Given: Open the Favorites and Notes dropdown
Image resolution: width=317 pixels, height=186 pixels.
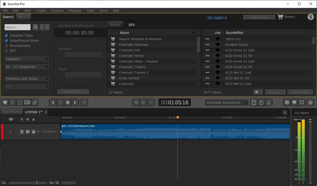Looking at the screenshot, I should click(27, 79).
